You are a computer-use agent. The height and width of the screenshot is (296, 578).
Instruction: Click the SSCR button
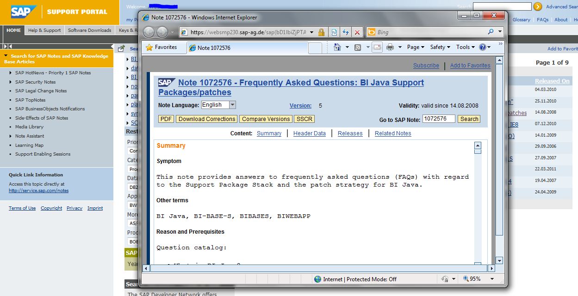pos(304,119)
